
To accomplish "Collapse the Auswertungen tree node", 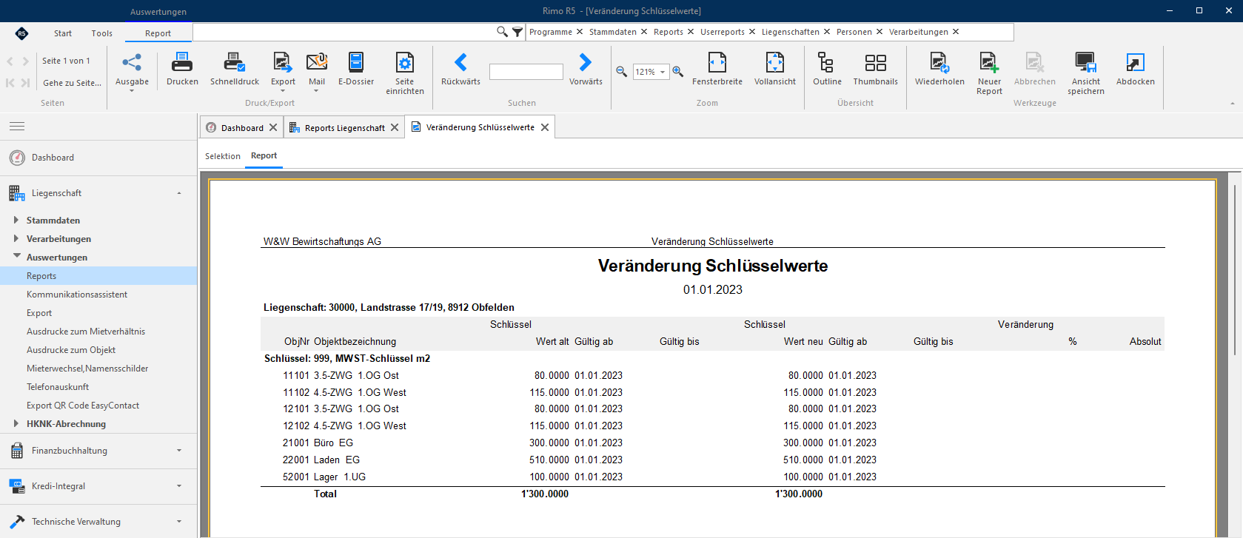I will tap(16, 256).
